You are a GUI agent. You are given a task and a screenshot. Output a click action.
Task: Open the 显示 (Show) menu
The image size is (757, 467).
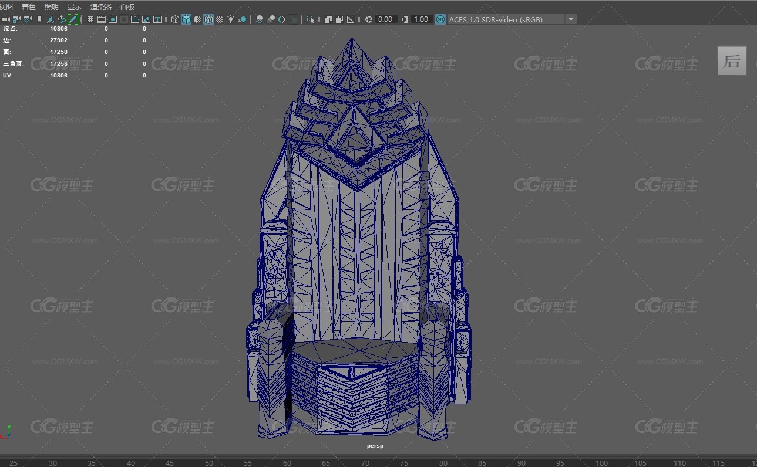(x=75, y=6)
